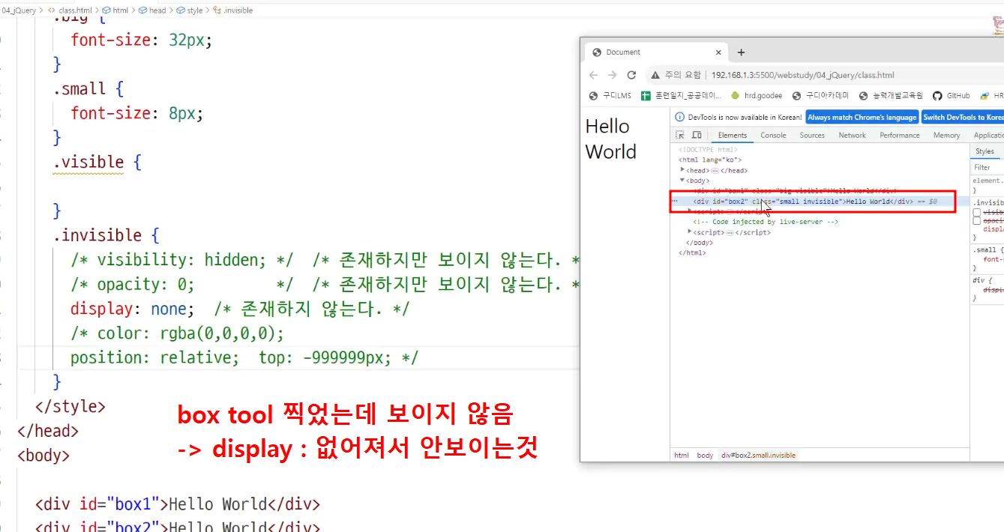
Task: Click the DevTools info notice icon
Action: 680,117
